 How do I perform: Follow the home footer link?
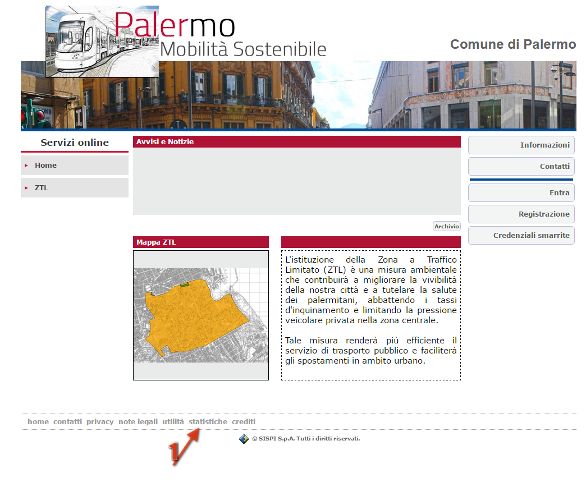click(38, 421)
